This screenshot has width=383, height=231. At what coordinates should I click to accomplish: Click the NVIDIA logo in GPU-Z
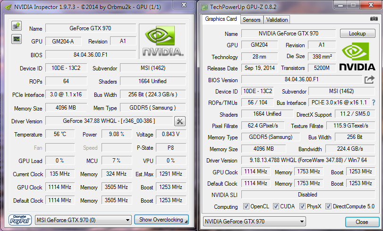357,57
